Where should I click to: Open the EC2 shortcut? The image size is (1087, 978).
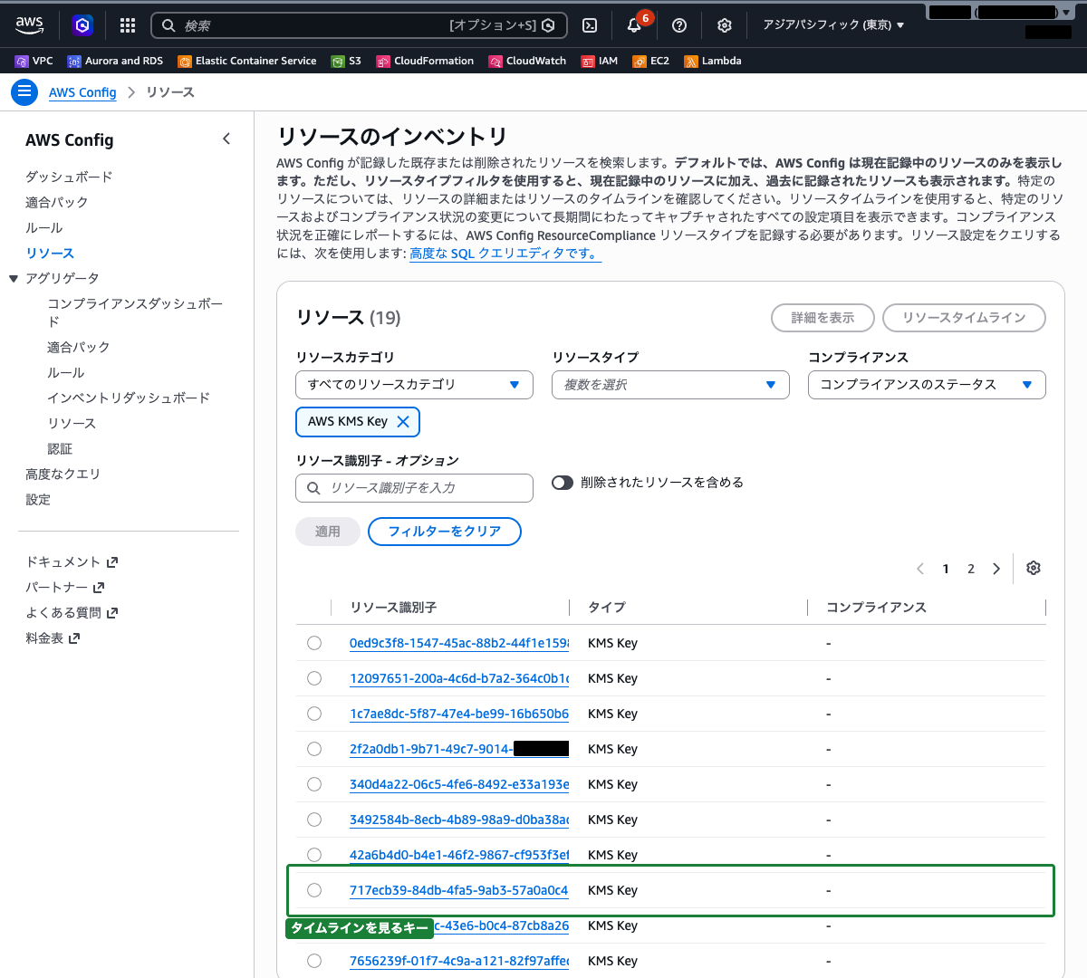coord(651,61)
